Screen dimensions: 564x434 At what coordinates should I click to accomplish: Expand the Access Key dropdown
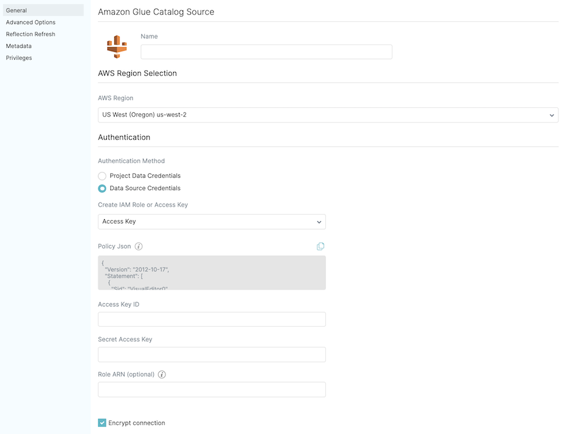211,222
